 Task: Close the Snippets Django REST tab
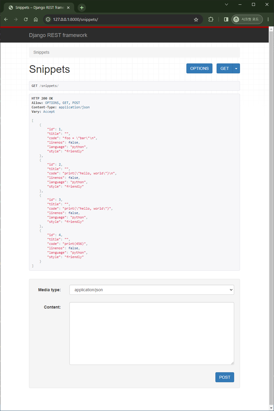click(68, 8)
